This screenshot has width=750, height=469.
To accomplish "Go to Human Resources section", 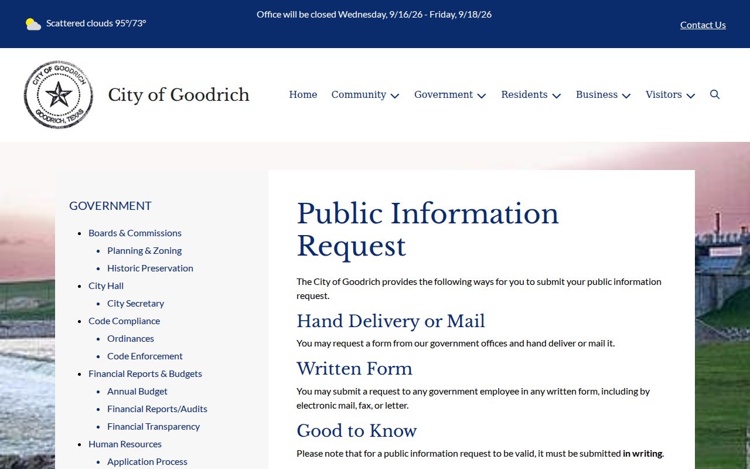I will click(x=125, y=444).
